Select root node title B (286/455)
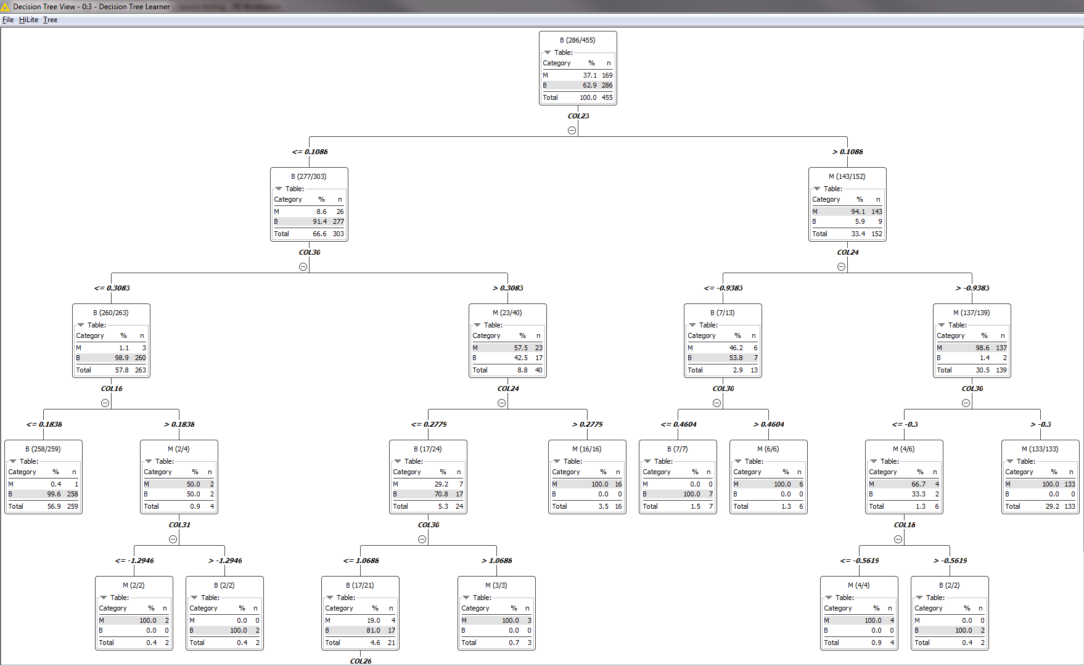 pyautogui.click(x=578, y=40)
